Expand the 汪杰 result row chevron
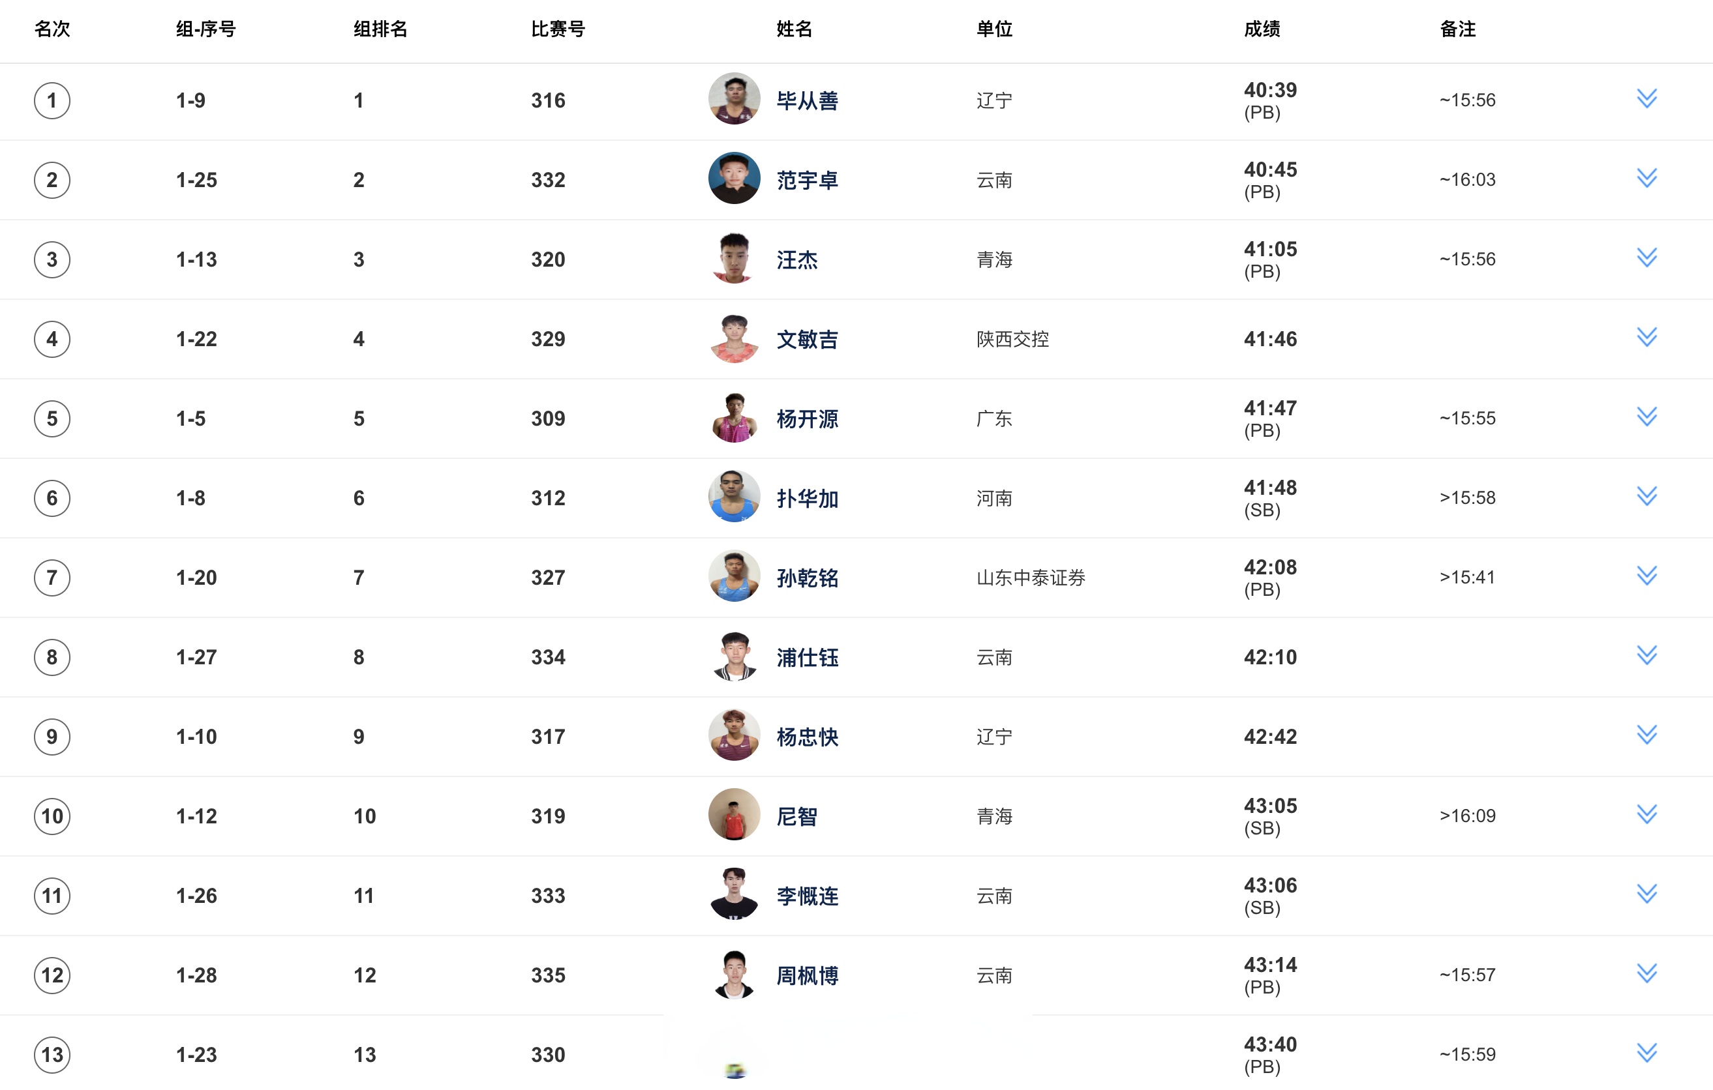 tap(1646, 258)
